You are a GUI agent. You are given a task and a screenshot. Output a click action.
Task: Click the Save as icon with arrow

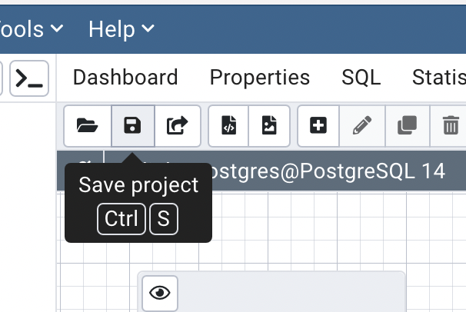tap(178, 125)
